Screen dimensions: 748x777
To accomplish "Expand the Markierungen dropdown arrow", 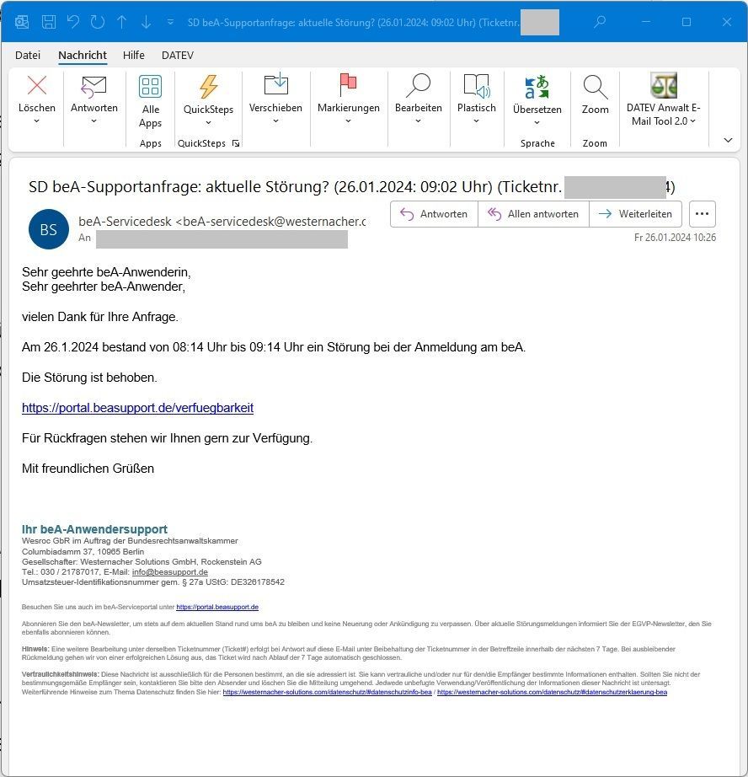I will (348, 121).
